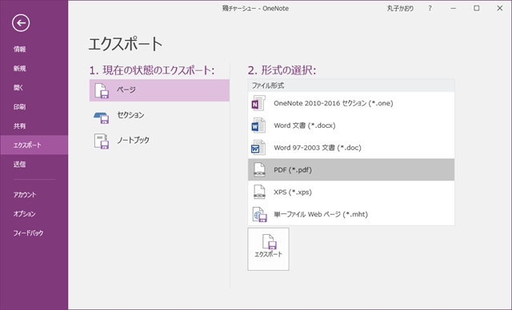Close the OneNote window

[x=499, y=9]
